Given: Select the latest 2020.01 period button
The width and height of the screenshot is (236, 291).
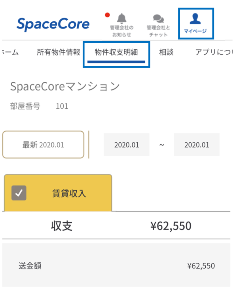Looking at the screenshot, I should tap(43, 145).
